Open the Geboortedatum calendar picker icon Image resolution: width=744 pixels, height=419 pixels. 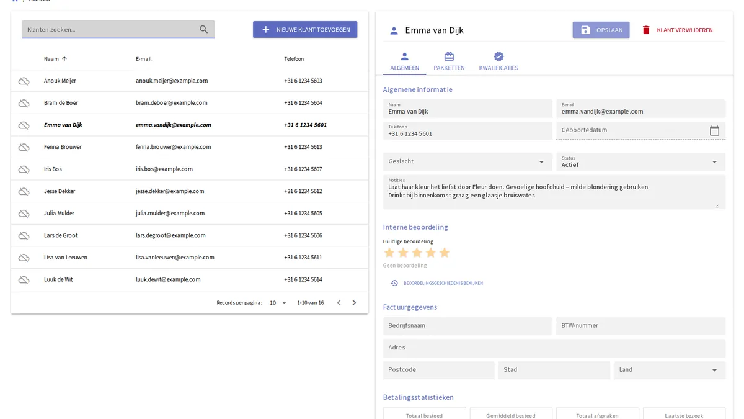[x=714, y=130]
